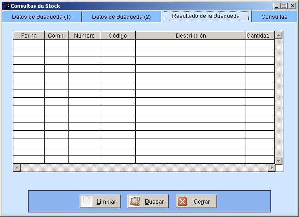299x217 pixels.
Task: Click the Fecha column header
Action: coord(29,36)
